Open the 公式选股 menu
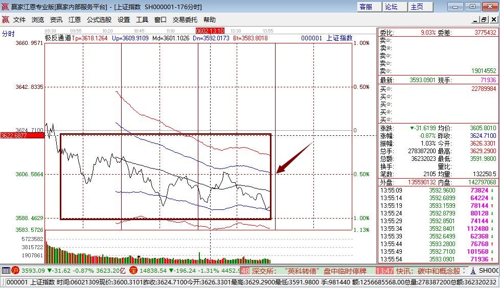 99,20
